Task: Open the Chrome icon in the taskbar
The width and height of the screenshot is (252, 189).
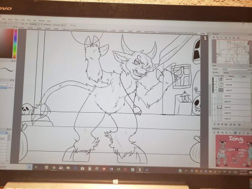Action: coord(54,167)
